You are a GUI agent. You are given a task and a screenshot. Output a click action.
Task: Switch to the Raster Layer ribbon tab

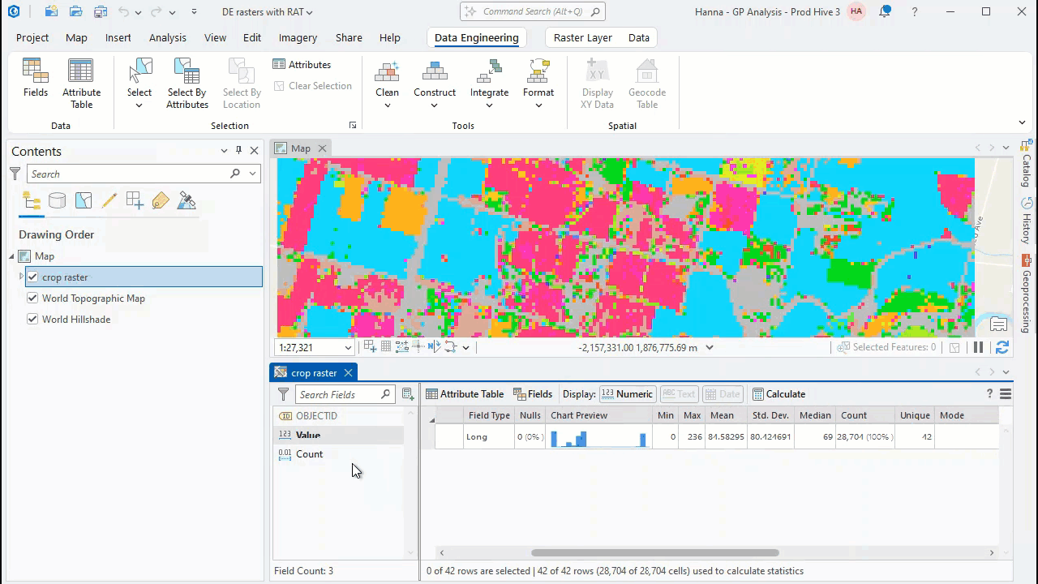[582, 37]
